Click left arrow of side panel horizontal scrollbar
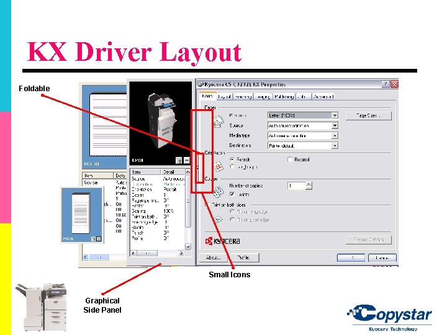447x335 pixels. click(133, 253)
